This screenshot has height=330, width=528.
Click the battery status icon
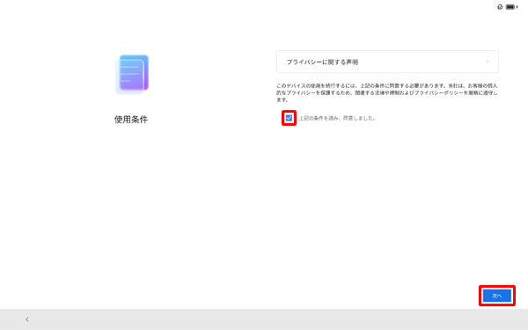(x=511, y=7)
